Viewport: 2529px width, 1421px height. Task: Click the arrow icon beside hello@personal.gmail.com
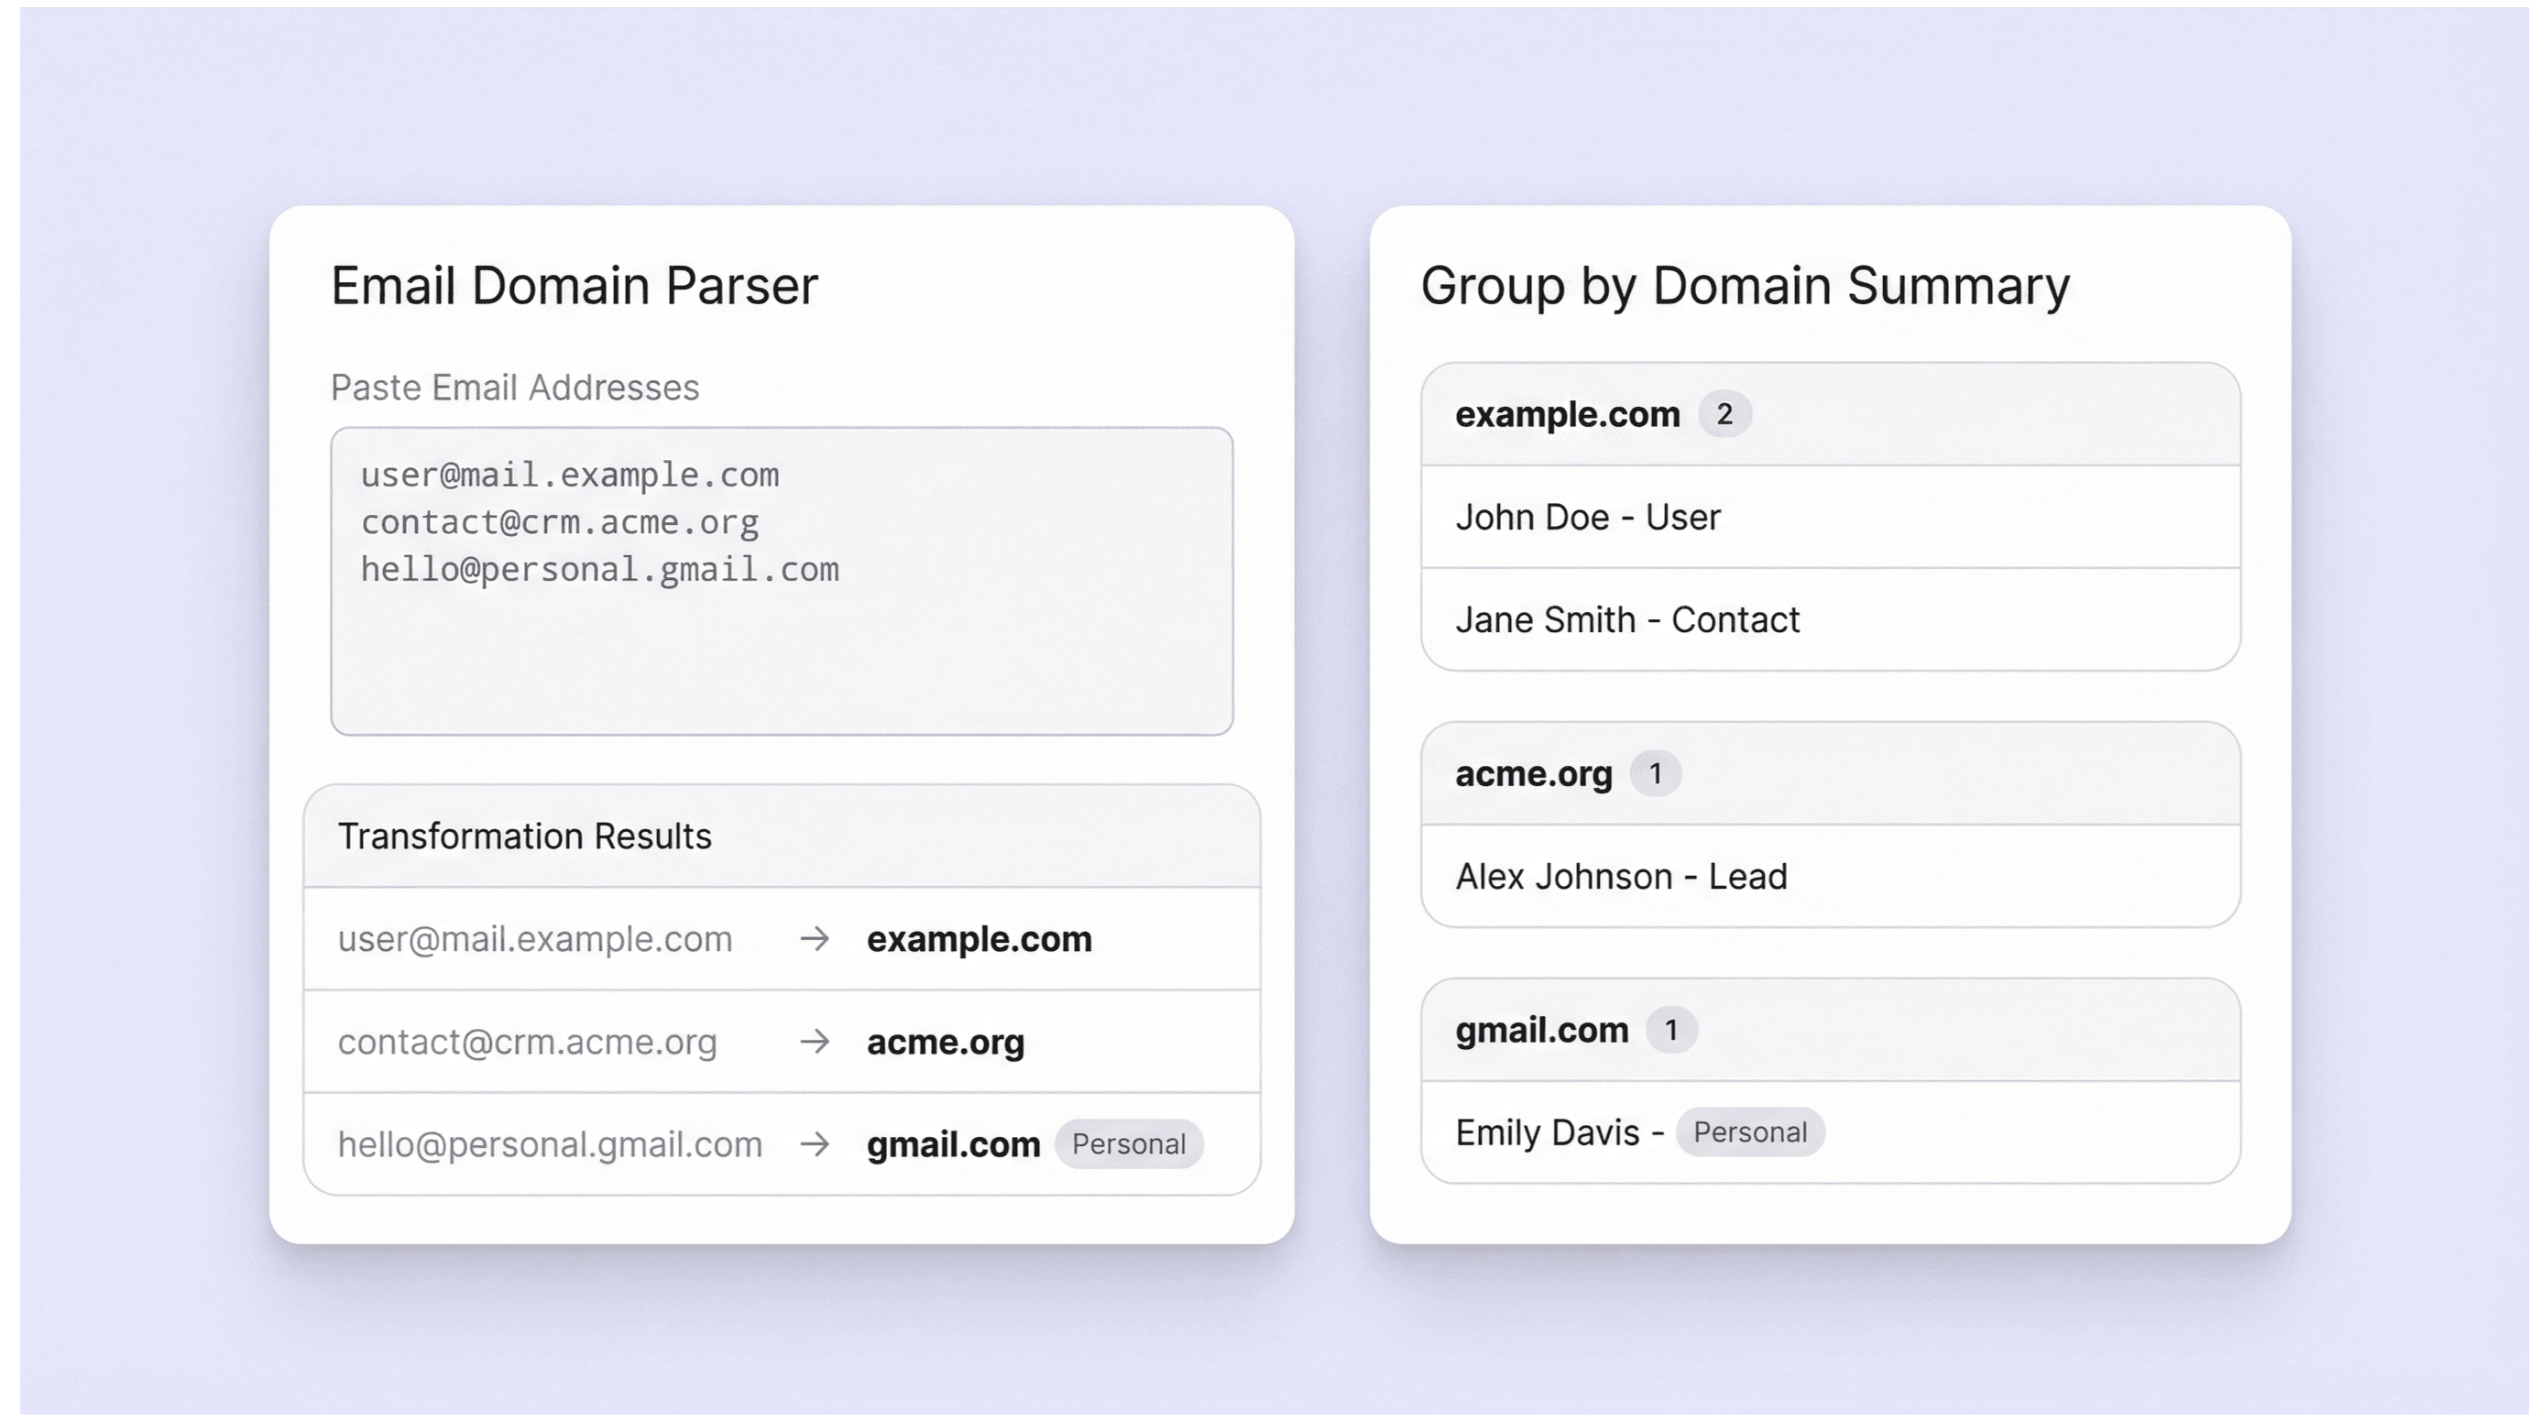click(814, 1144)
